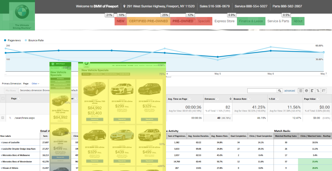Click the Sum of Pageviews column header
Screen dimensions: 332x171
click(x=177, y=136)
